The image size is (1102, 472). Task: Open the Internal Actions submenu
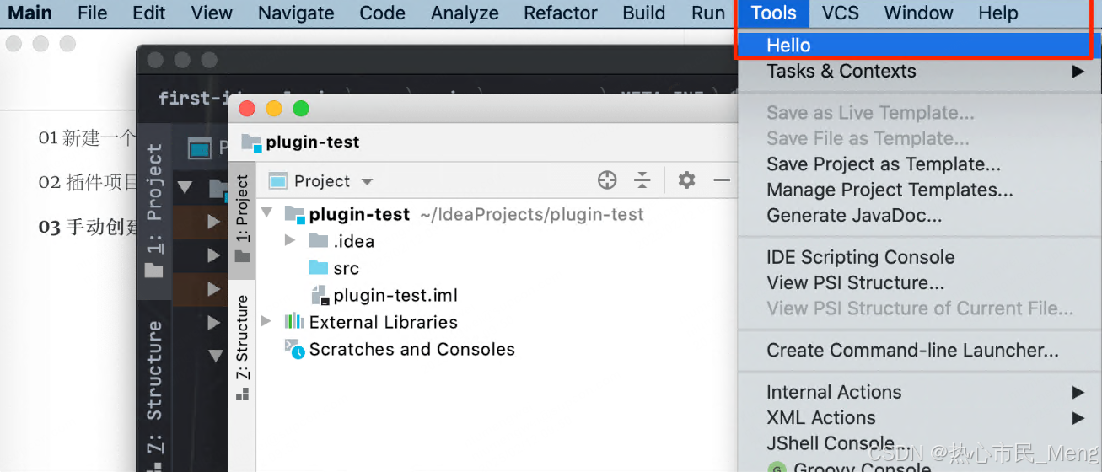click(x=833, y=392)
